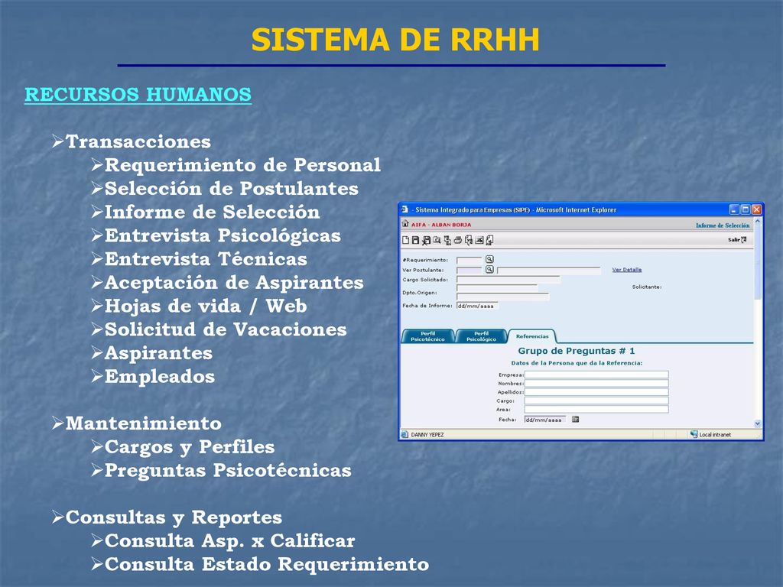This screenshot has height=587, width=783.
Task: Click the last document icon in the toolbar
Action: click(x=489, y=240)
